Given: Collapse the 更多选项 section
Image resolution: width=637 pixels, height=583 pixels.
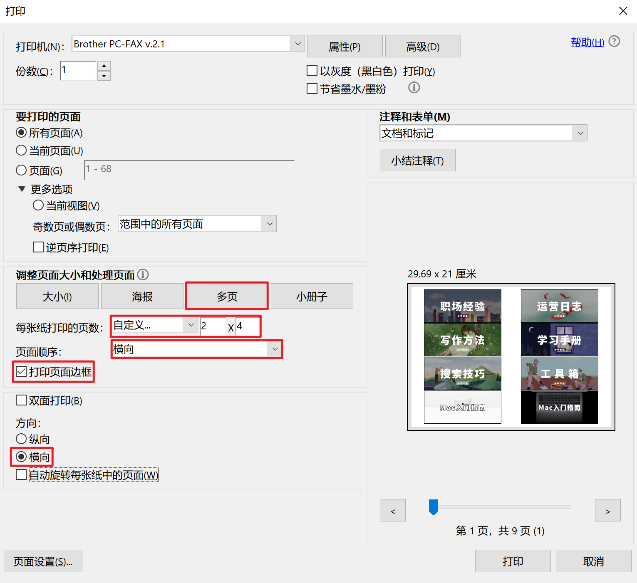Looking at the screenshot, I should (22, 189).
